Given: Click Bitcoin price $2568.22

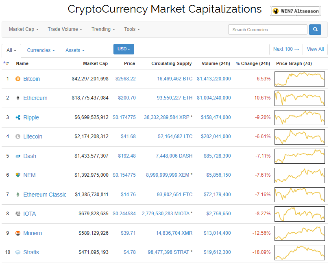Looking at the screenshot, I should tap(126, 79).
